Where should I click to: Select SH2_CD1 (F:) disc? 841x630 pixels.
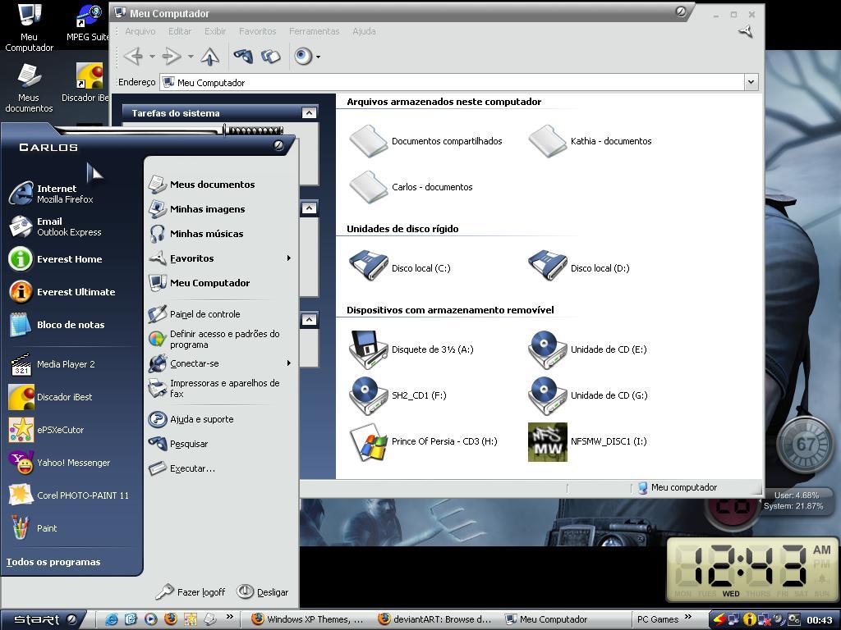[x=398, y=395]
